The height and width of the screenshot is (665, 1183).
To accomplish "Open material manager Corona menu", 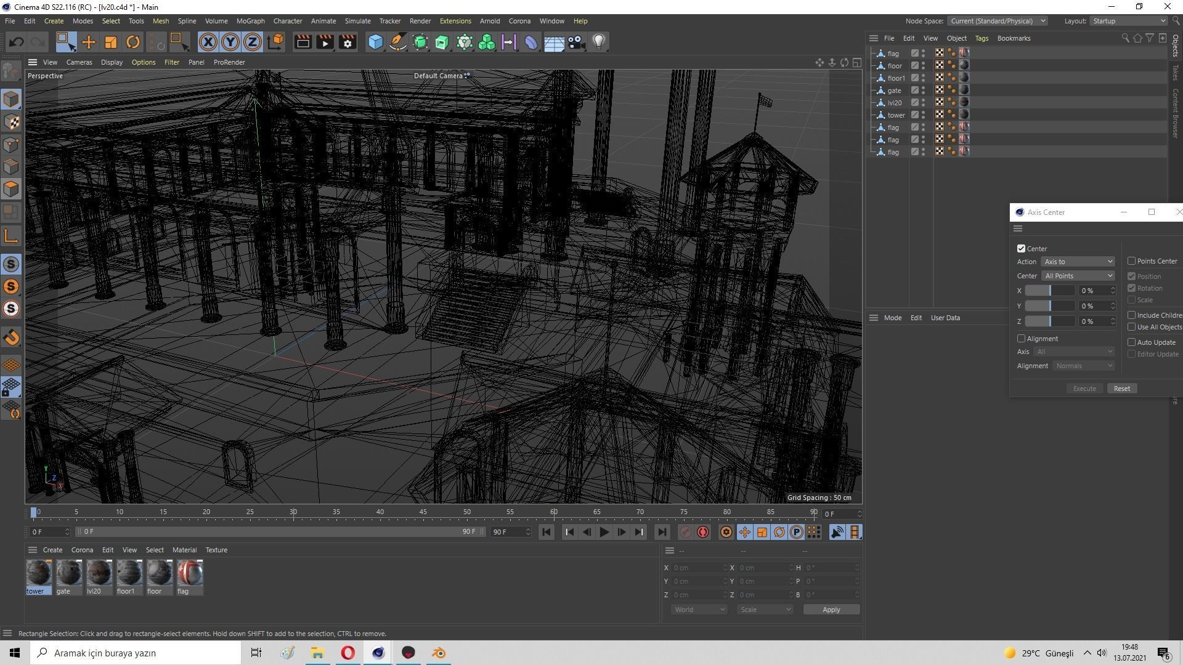I will click(82, 550).
